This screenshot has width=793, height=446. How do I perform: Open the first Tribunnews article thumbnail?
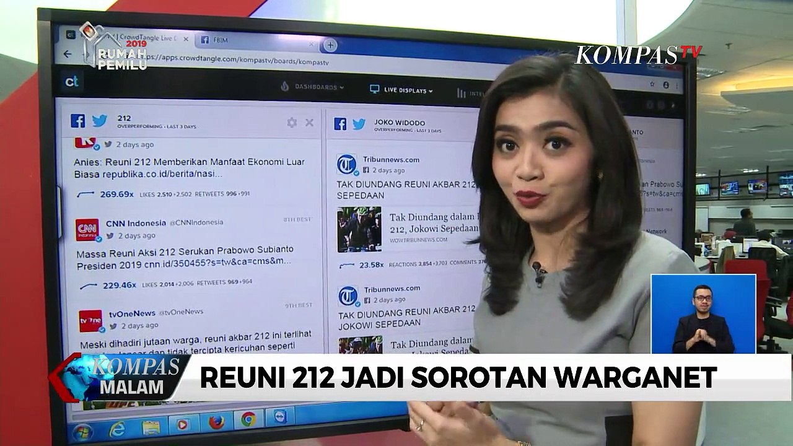click(x=359, y=230)
